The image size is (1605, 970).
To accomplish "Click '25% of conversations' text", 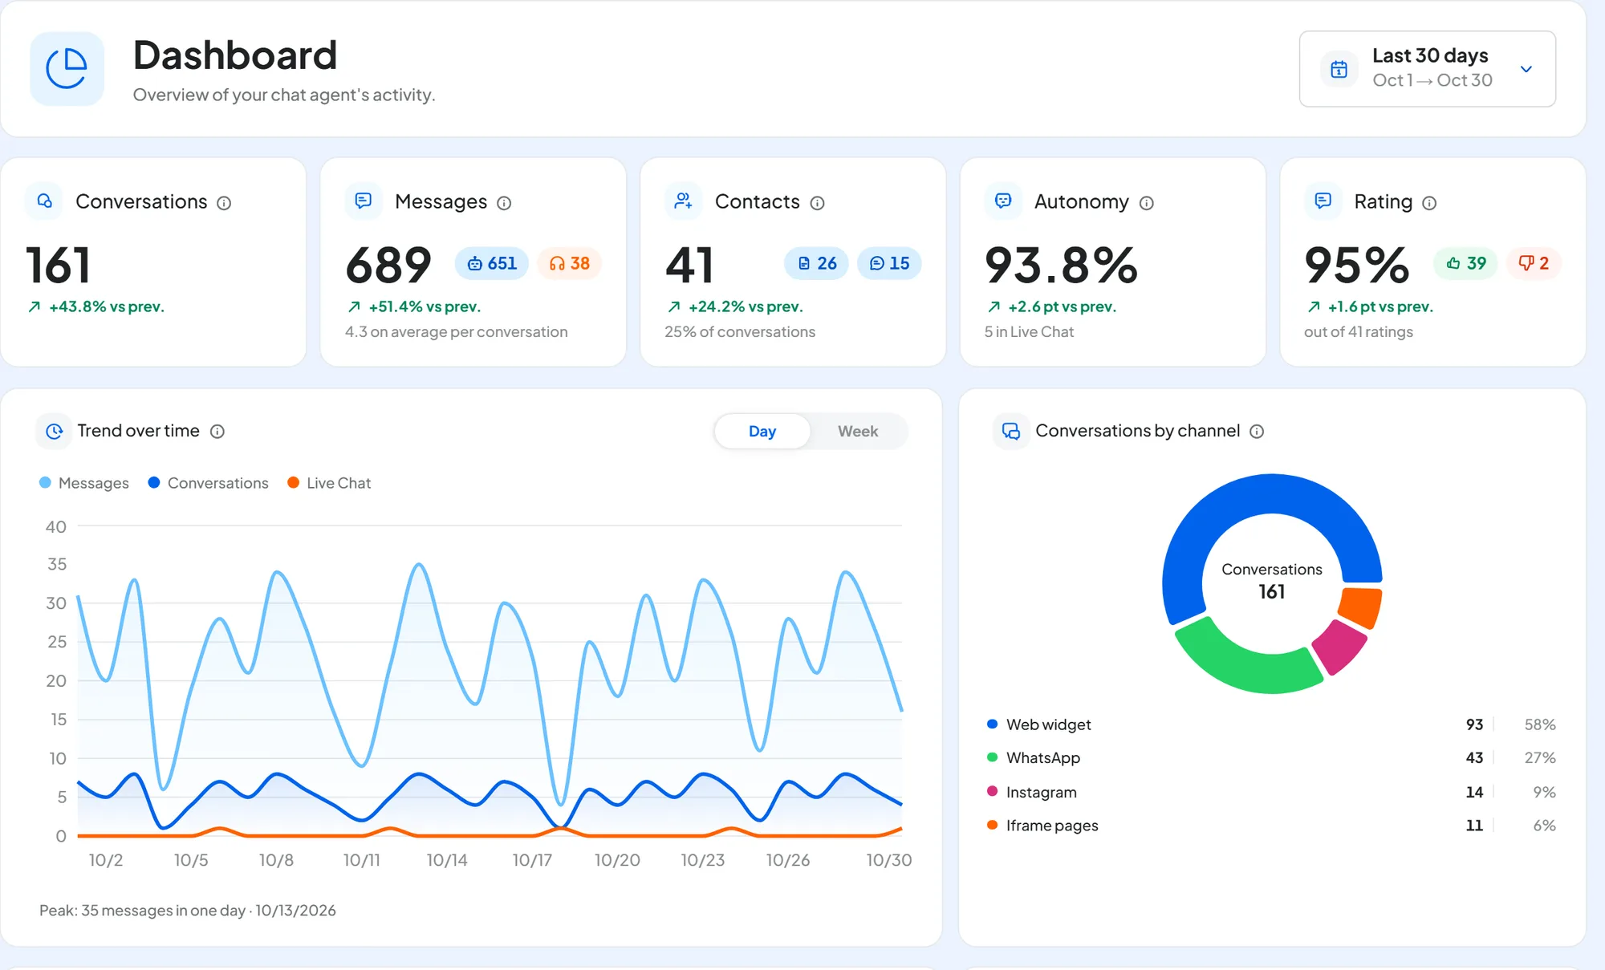I will (740, 332).
